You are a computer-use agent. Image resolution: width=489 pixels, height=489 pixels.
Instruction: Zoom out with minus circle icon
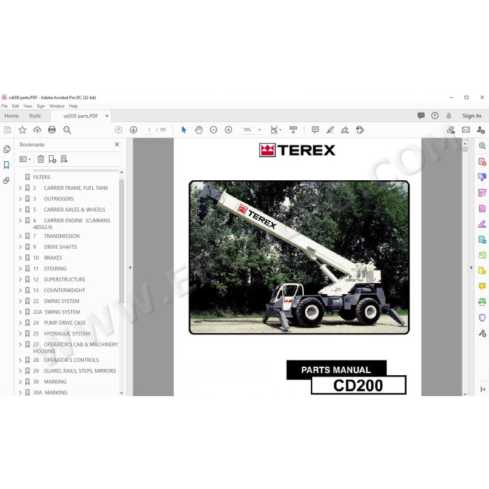pos(214,130)
